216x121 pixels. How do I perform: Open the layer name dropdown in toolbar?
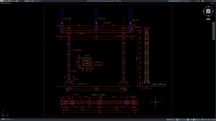[35, 1]
